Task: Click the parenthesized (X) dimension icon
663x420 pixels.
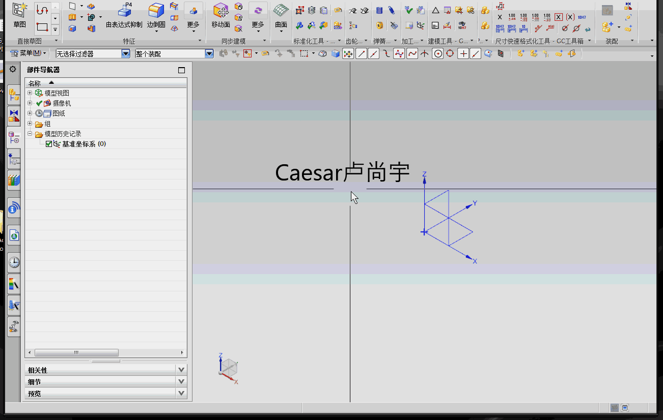Action: 570,17
